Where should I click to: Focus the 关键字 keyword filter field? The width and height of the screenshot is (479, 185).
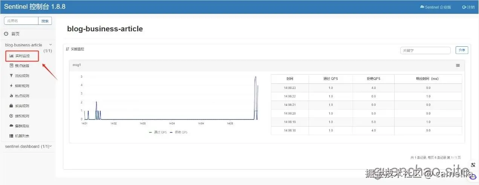tap(425, 50)
